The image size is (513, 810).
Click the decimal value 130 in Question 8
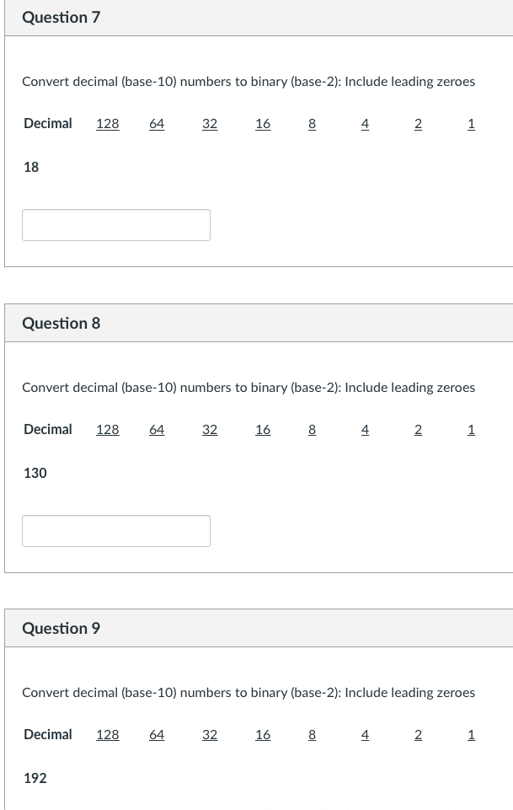click(35, 473)
